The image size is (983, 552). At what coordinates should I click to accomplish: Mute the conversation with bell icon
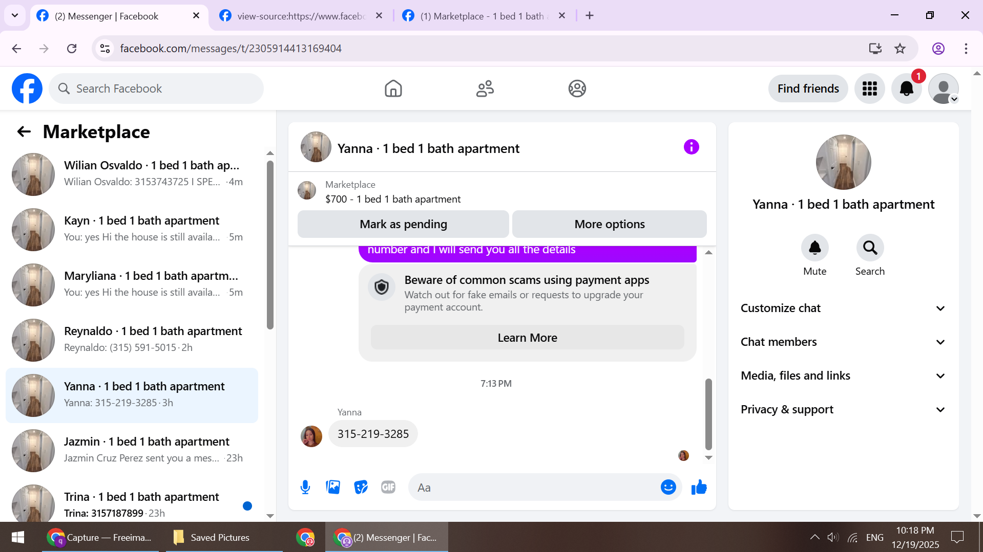(x=814, y=248)
